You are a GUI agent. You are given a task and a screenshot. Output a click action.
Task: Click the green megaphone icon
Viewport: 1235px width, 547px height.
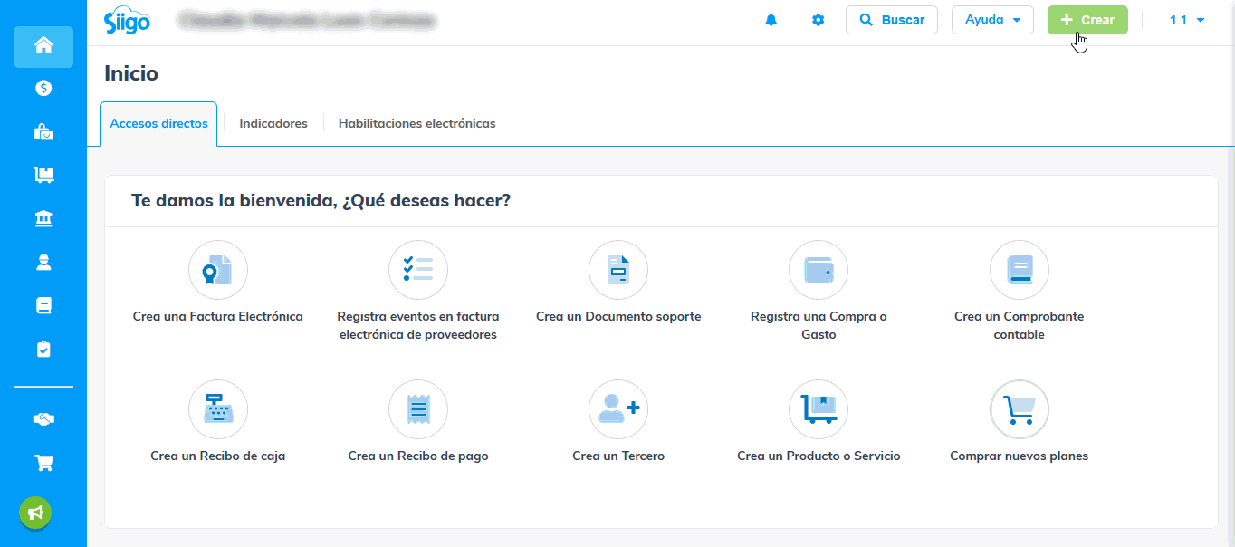pos(35,513)
